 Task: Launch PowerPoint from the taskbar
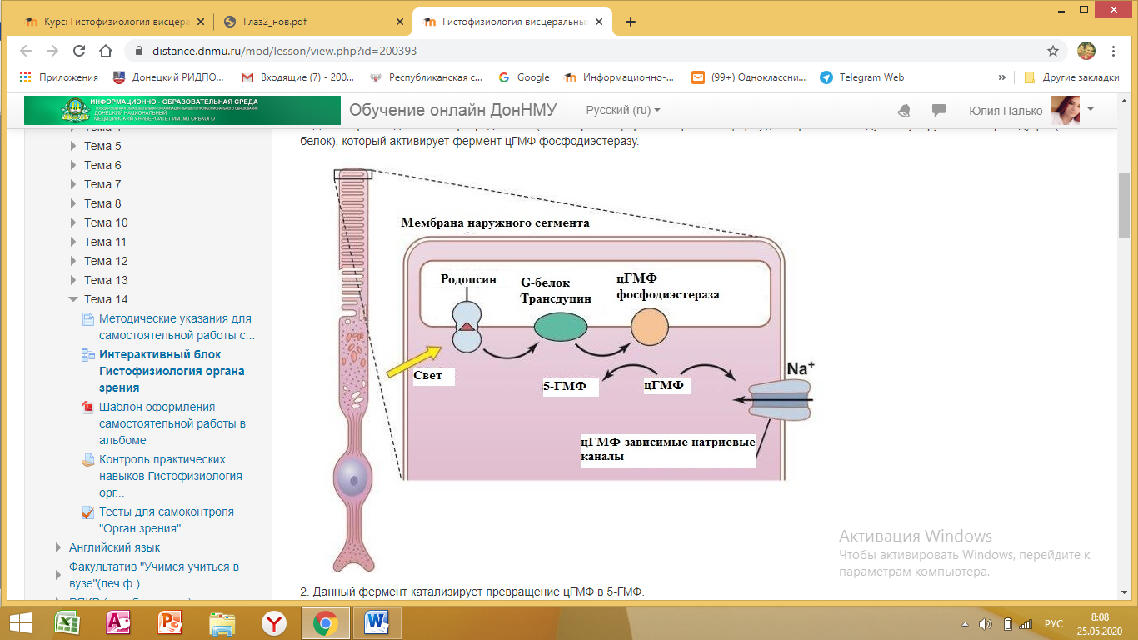tap(170, 622)
